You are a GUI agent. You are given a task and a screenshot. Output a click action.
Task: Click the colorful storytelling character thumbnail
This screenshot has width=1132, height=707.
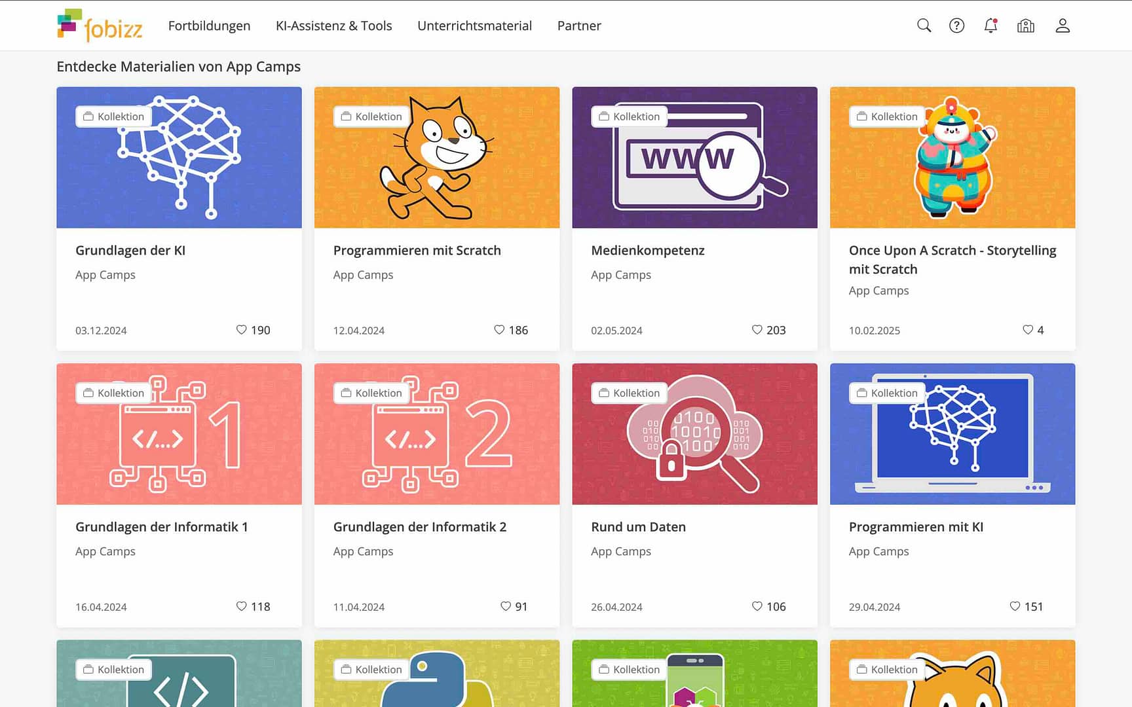(x=953, y=158)
